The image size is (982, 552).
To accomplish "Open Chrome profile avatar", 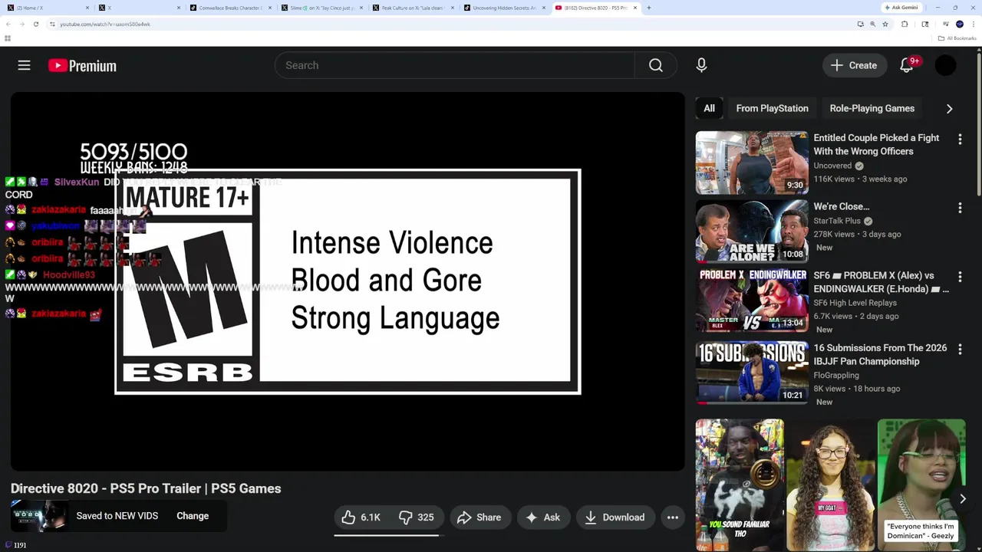I will (x=960, y=24).
